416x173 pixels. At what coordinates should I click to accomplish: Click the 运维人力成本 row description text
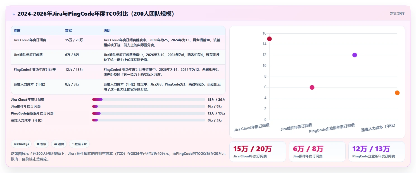point(162,87)
